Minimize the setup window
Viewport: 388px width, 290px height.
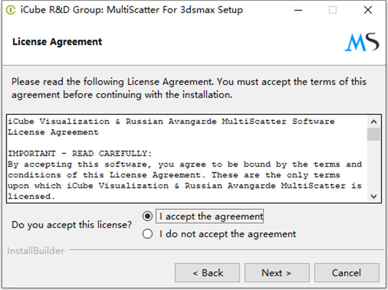[x=298, y=10]
